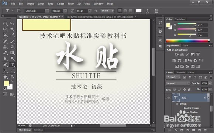The width and height of the screenshot is (214, 133).
Task: Switch to the Styles tab
Action: pos(185,46)
